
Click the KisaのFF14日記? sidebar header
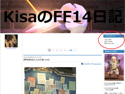pos(114,51)
